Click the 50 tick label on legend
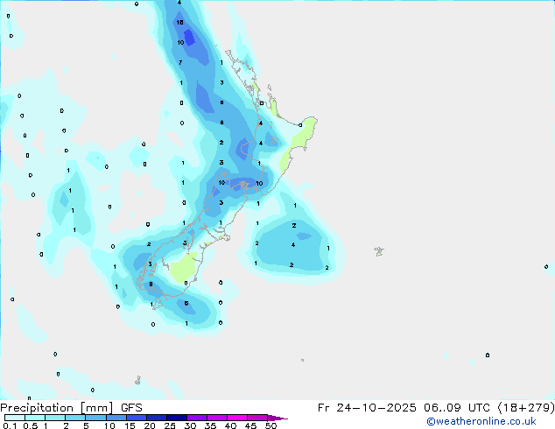555x429 pixels. 271,425
